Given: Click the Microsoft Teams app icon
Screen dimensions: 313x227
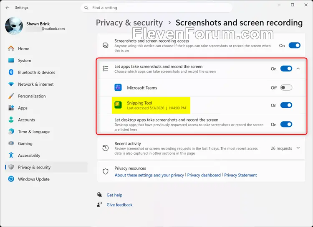Looking at the screenshot, I should pos(118,87).
